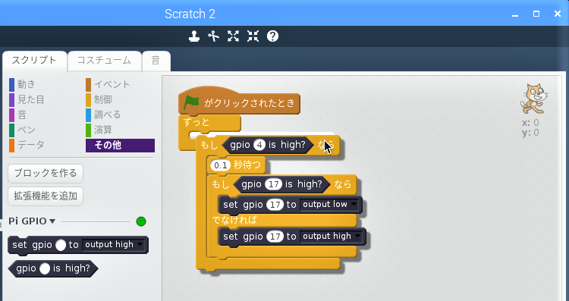Select the イベント block category
The image size is (569, 301).
coord(108,84)
